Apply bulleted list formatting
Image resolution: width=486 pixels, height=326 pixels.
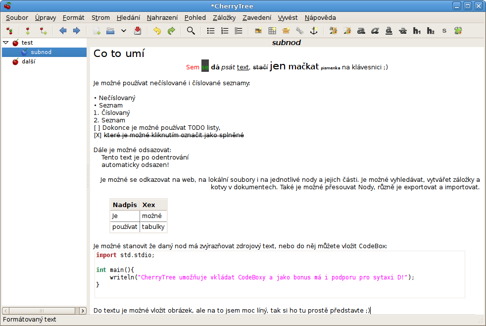[x=211, y=31]
